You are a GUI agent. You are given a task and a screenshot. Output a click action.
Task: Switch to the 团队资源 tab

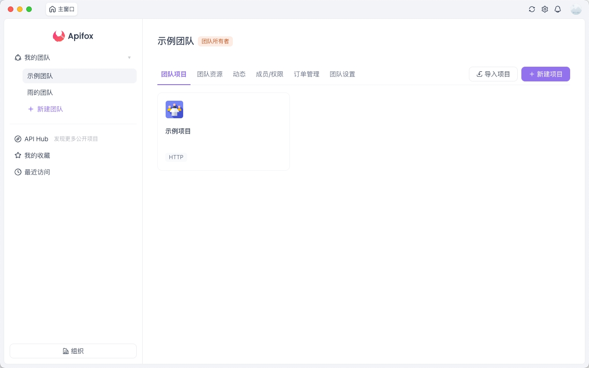210,74
